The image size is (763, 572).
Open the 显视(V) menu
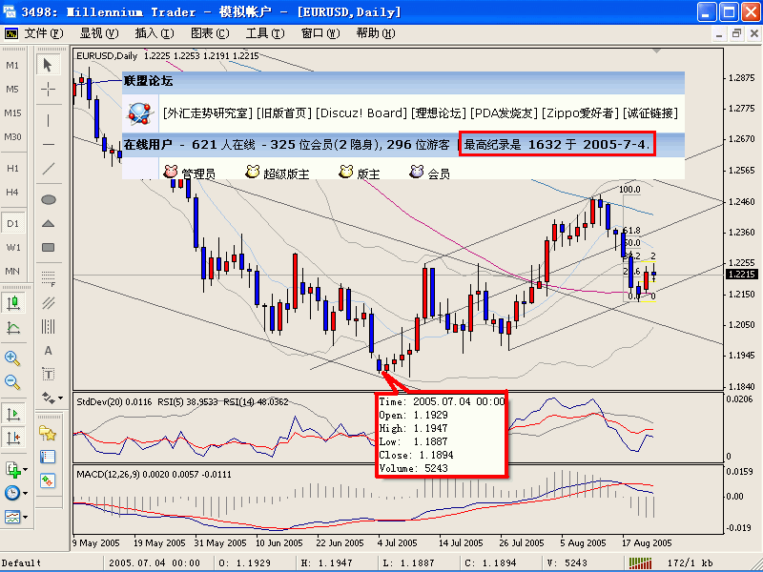(x=99, y=33)
